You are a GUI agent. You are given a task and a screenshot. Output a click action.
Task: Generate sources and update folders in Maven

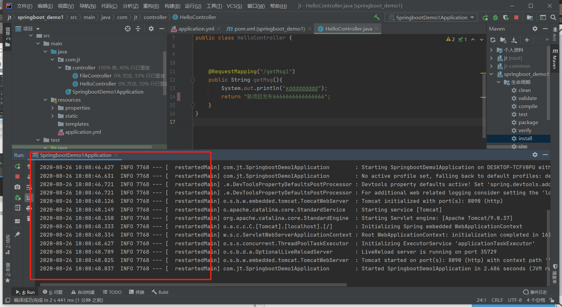(503, 40)
